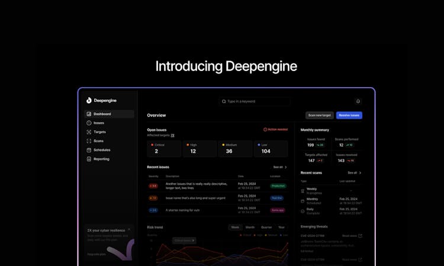444x266 pixels.
Task: Click the Upgrade plan link
Action: point(96,254)
